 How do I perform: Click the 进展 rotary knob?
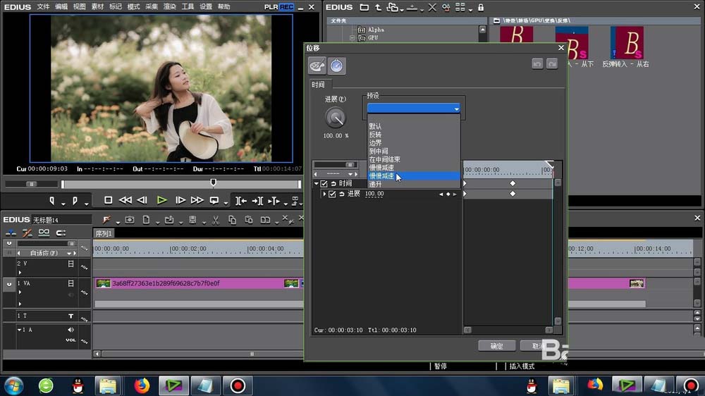tap(336, 118)
